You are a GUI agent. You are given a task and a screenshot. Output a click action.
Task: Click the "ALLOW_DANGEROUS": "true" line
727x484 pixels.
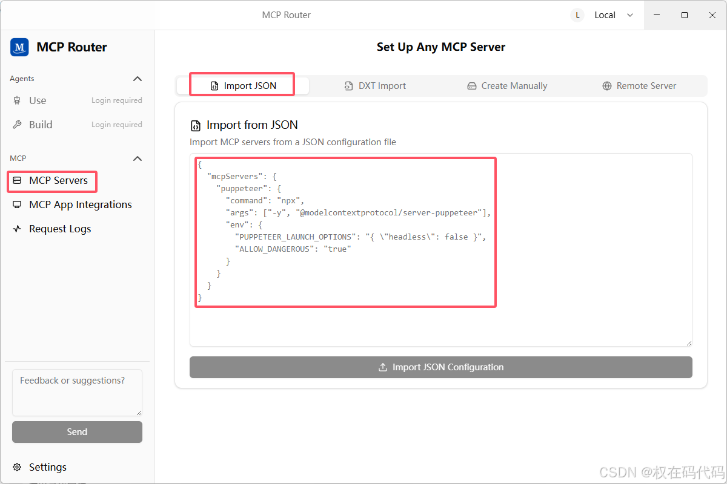(293, 249)
